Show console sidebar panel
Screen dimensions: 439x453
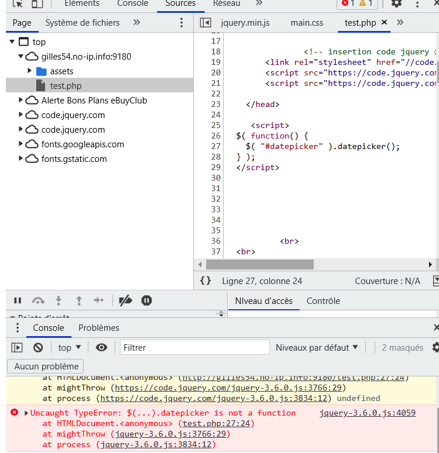17,347
